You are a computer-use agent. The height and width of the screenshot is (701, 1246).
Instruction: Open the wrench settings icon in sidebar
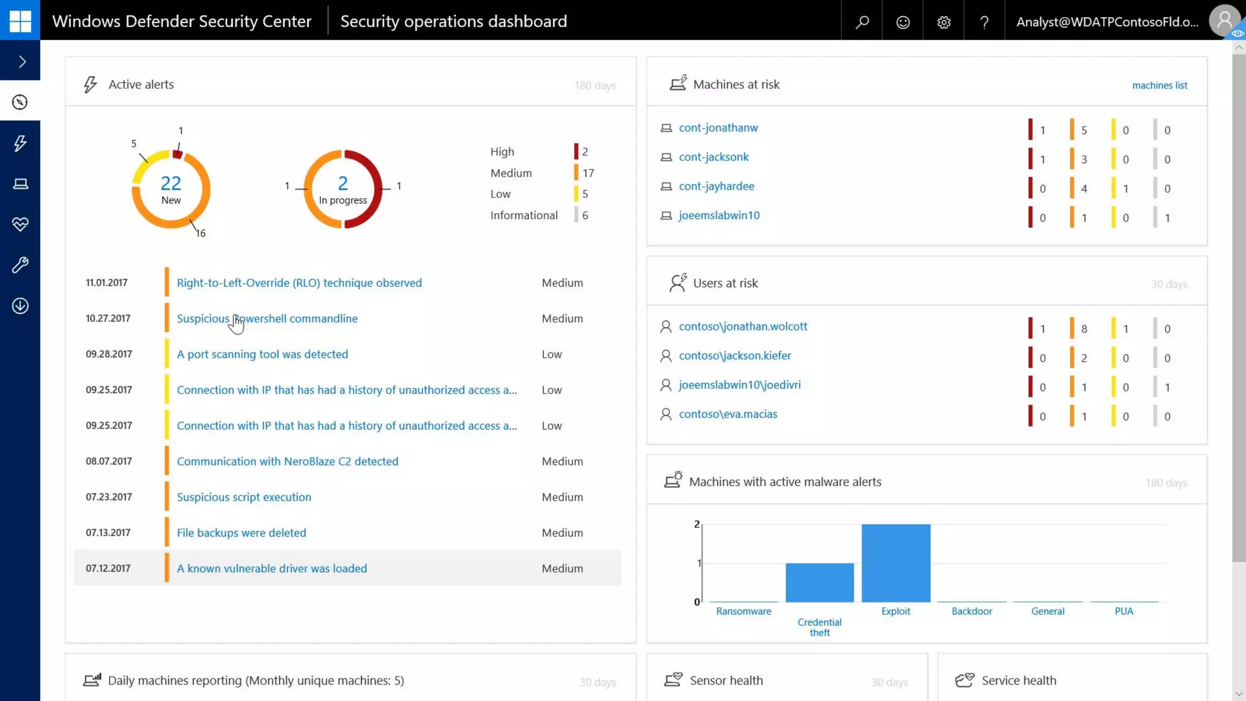click(x=20, y=265)
